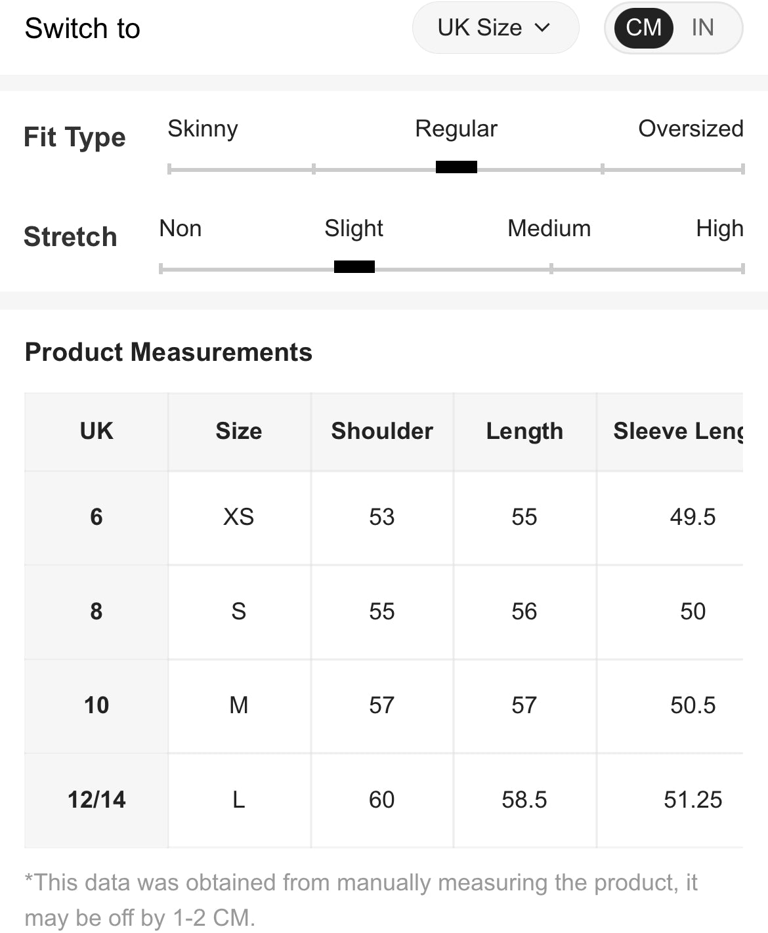Select the UK 6 size row

(x=384, y=518)
